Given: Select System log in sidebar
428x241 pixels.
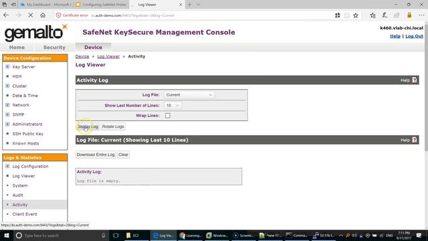Looking at the screenshot, I should 20,185.
